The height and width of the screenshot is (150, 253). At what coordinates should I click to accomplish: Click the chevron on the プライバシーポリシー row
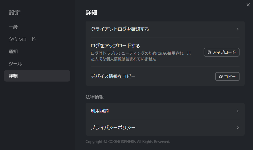click(238, 128)
